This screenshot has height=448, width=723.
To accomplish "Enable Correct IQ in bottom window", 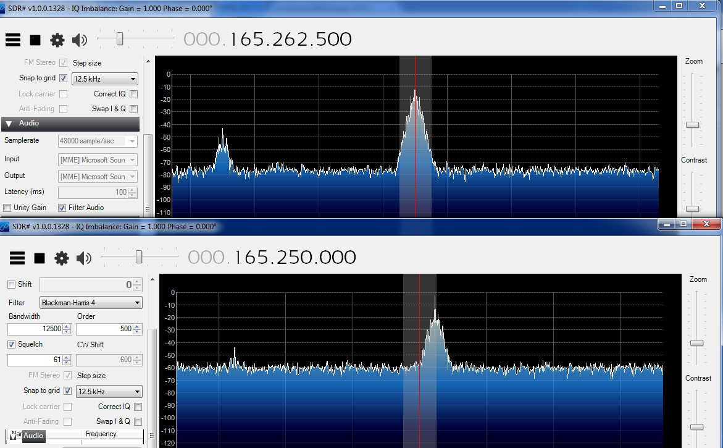I will [138, 407].
